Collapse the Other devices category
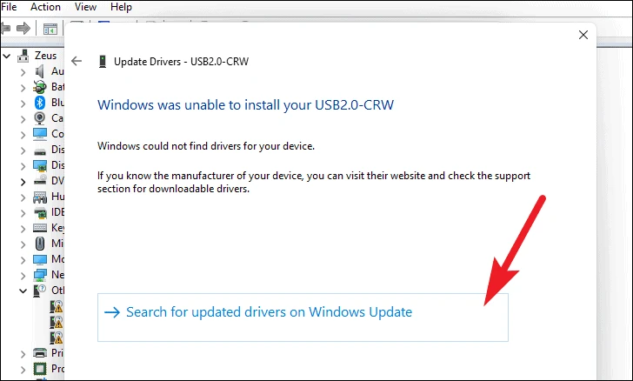This screenshot has height=381, width=633. point(23,291)
